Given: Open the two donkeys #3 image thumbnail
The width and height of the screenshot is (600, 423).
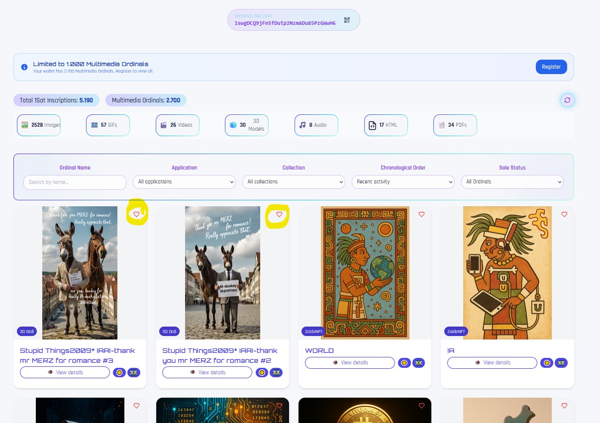Looking at the screenshot, I should tap(80, 273).
